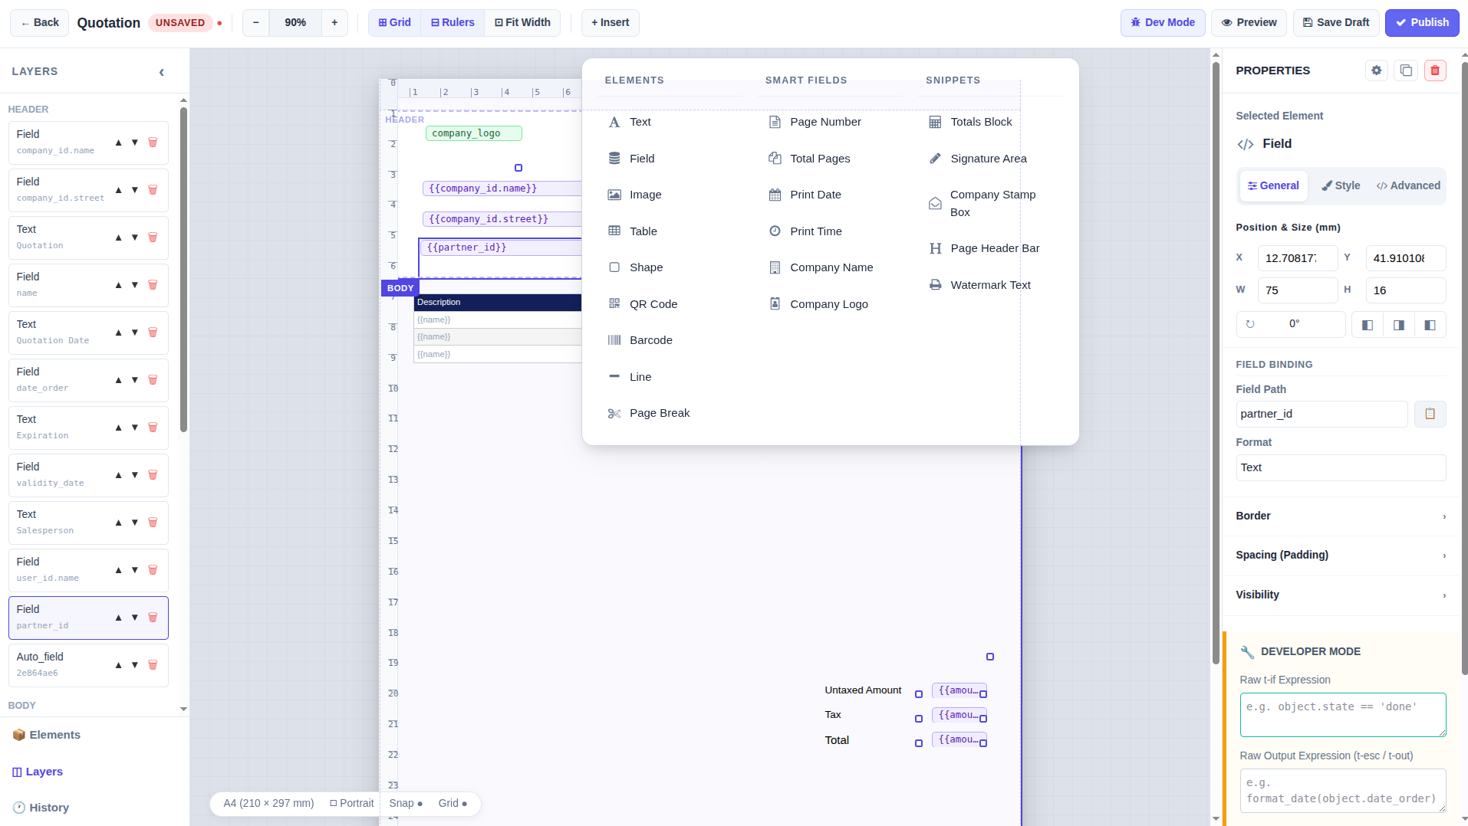Viewport: 1468px width, 826px height.
Task: Open the A4 page size selector
Action: (268, 803)
